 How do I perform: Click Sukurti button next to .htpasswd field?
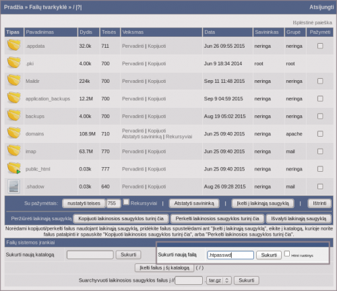coord(269,255)
